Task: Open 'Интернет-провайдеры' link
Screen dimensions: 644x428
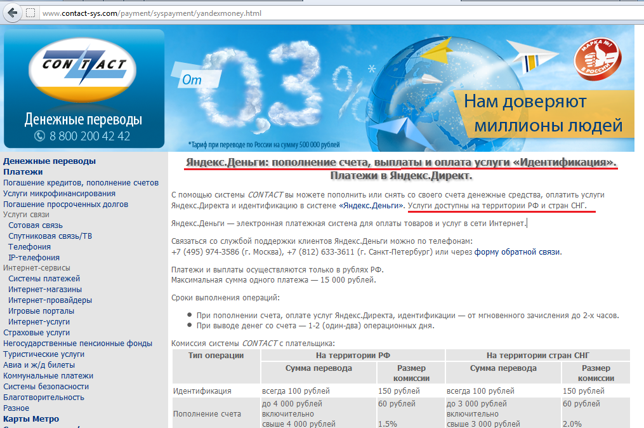Action: (x=50, y=300)
